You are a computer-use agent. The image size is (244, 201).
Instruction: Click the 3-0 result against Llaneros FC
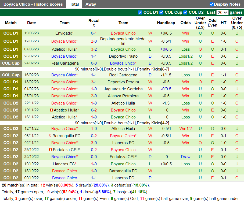coord(94,143)
